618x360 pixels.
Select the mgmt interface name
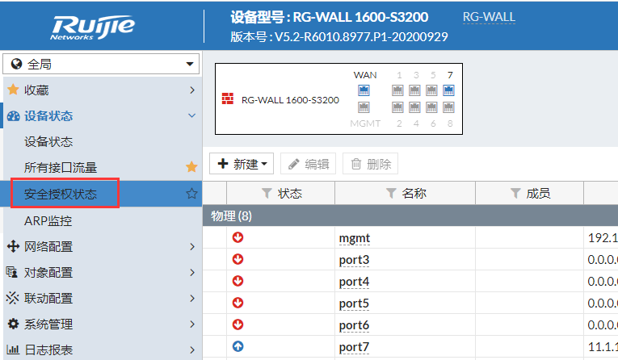point(355,238)
